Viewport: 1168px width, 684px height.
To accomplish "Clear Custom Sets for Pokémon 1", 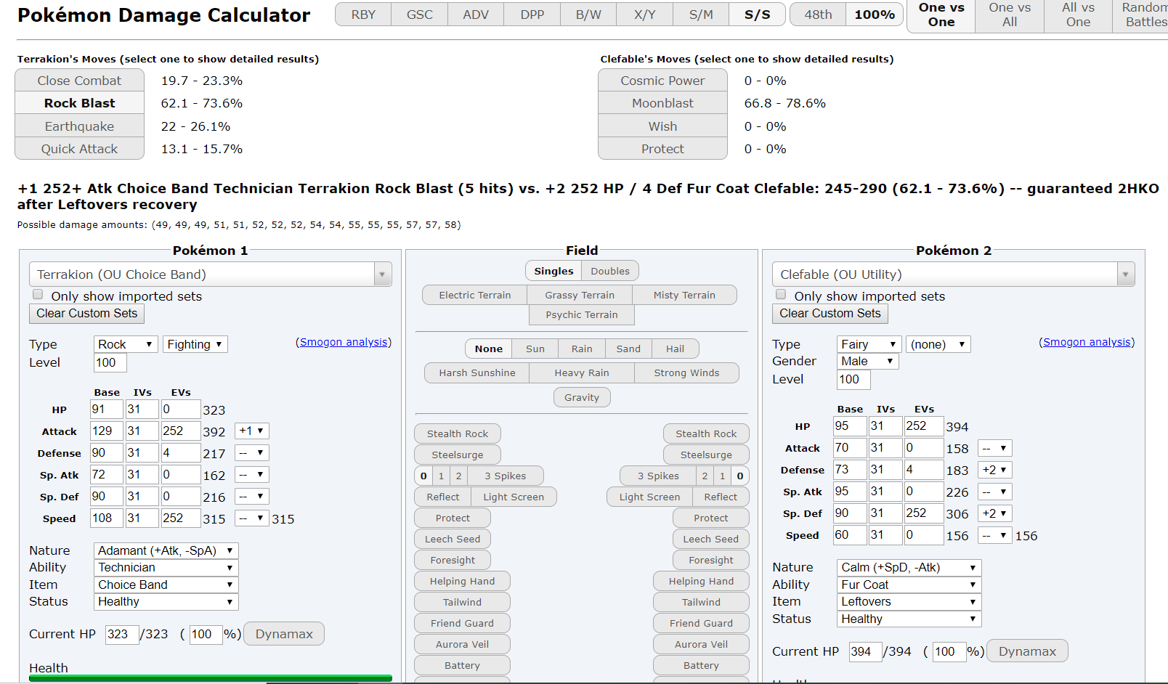I will (87, 314).
